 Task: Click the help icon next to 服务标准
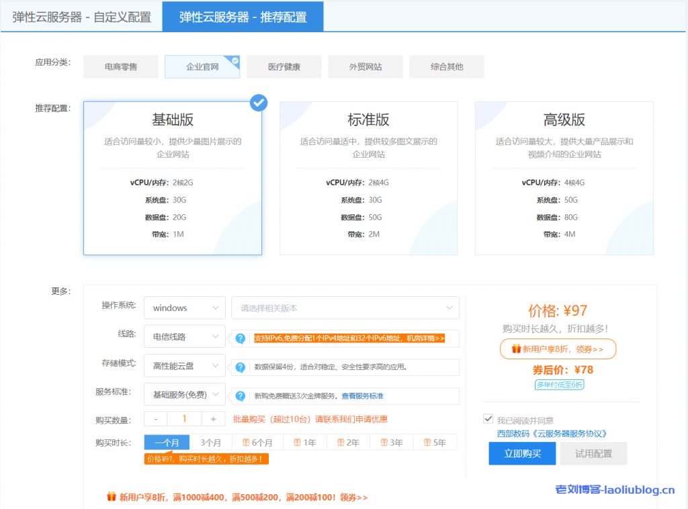[241, 396]
